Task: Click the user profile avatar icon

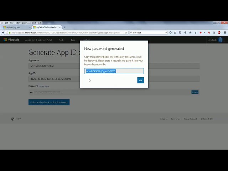Action: click(220, 40)
